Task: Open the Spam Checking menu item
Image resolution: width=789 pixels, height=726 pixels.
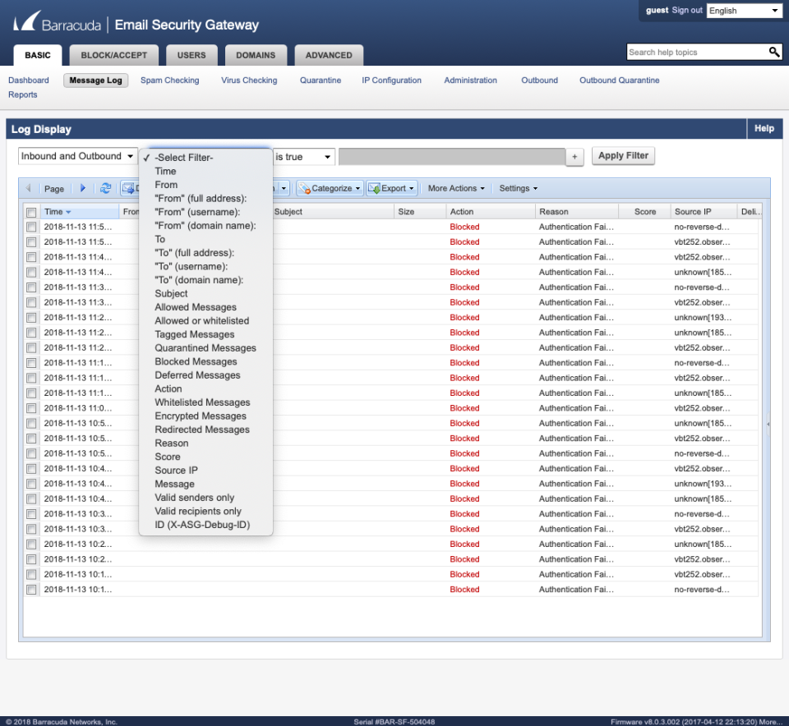Action: 170,80
